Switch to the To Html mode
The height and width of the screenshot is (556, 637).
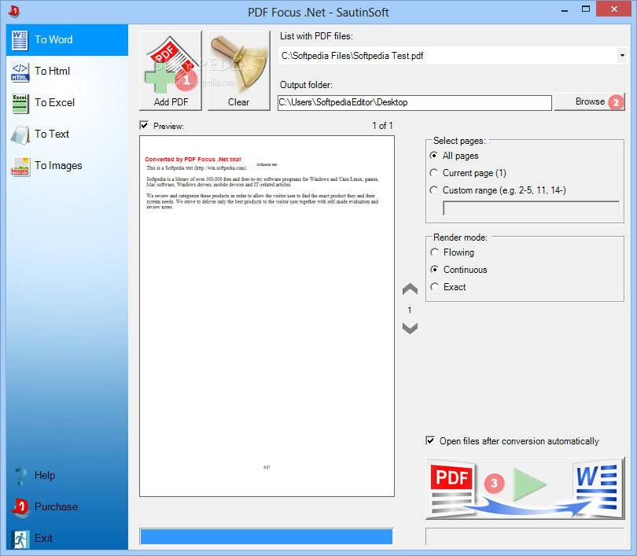pos(67,72)
